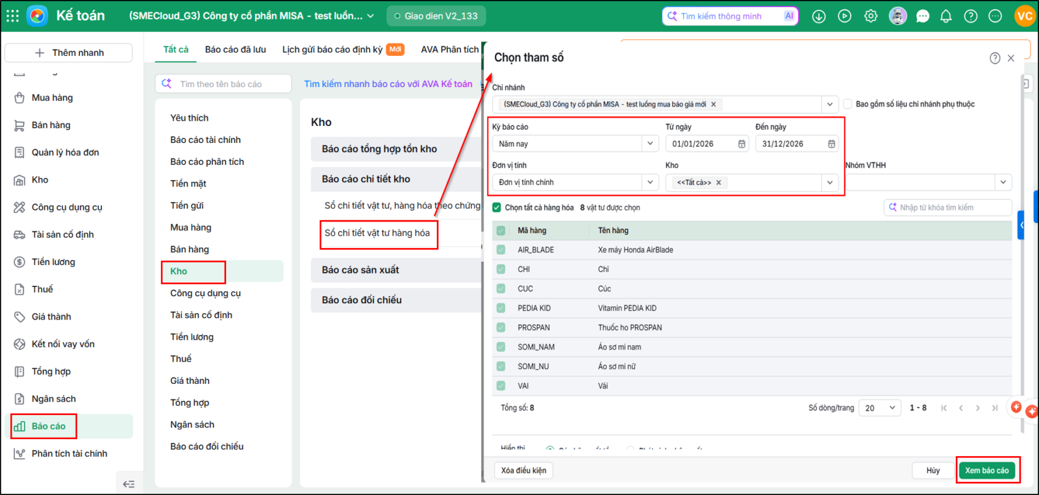Enable Bao gồm số liệu chi nhánh phụ thuộc

(847, 104)
